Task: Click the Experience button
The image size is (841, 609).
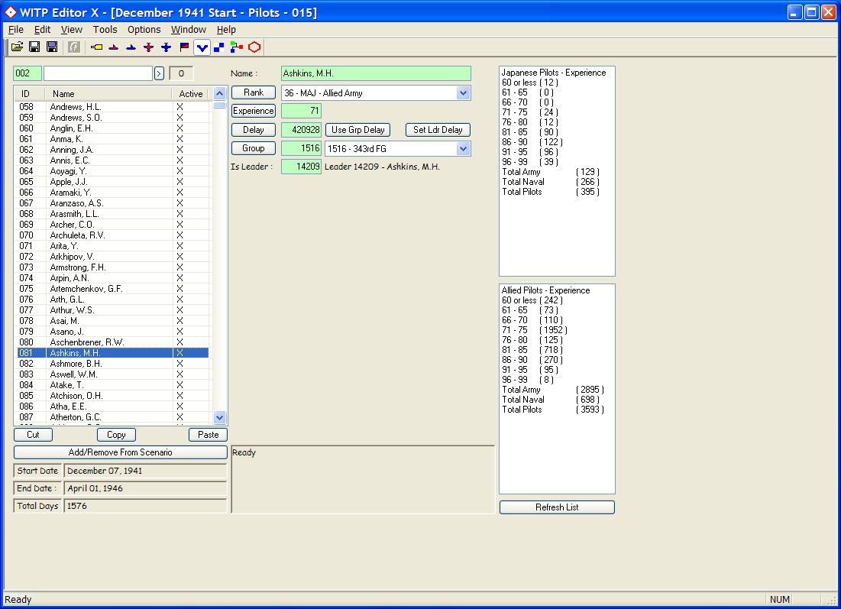Action: [x=253, y=111]
